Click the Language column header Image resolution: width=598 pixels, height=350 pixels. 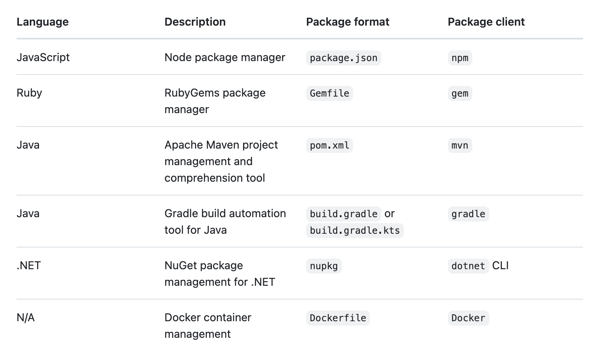(x=43, y=22)
